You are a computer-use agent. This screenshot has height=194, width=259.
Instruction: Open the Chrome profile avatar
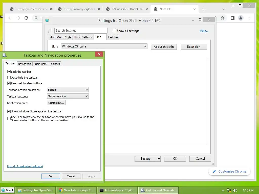(241, 18)
